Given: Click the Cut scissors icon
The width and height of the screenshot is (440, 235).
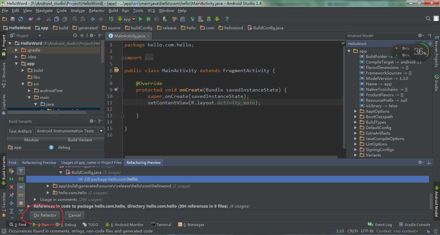Looking at the screenshot, I should point(49,19).
